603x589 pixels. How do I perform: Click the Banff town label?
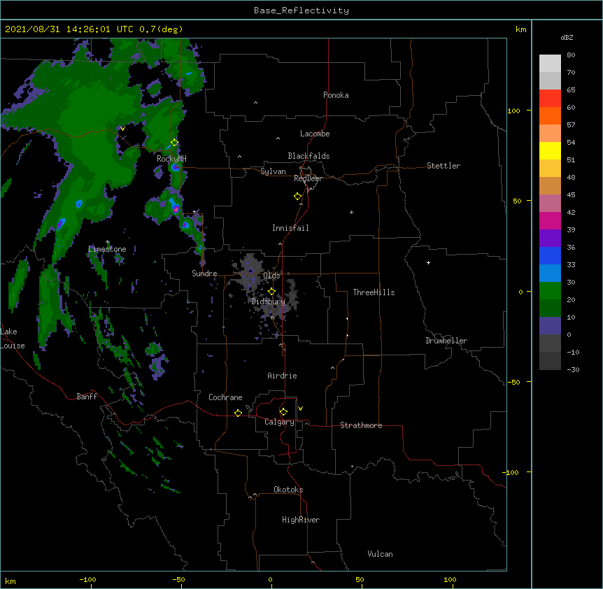[87, 397]
